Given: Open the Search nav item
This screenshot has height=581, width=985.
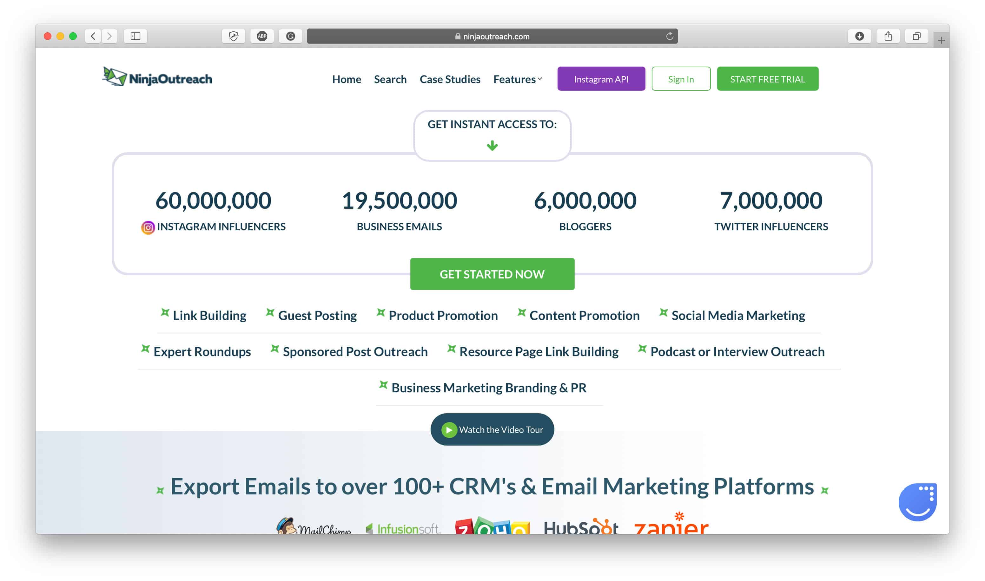Looking at the screenshot, I should (x=390, y=80).
